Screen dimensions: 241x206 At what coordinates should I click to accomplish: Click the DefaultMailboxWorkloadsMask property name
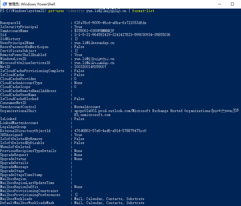27,203
